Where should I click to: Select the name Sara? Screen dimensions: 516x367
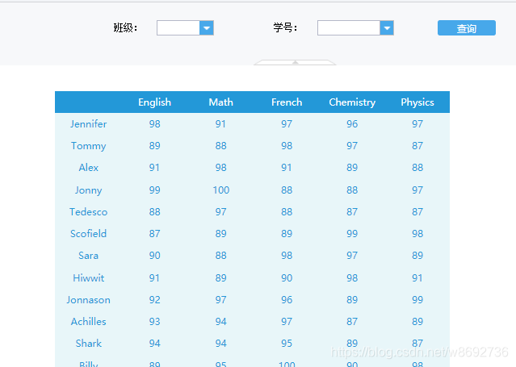pyautogui.click(x=88, y=256)
